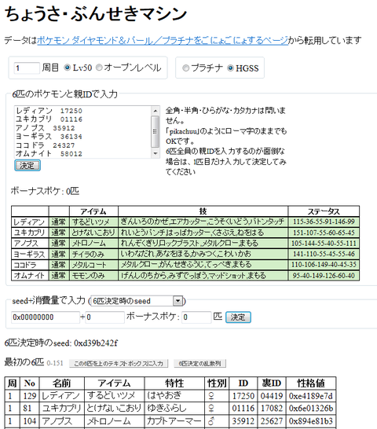Select the オープンレベル radio button

[99, 68]
